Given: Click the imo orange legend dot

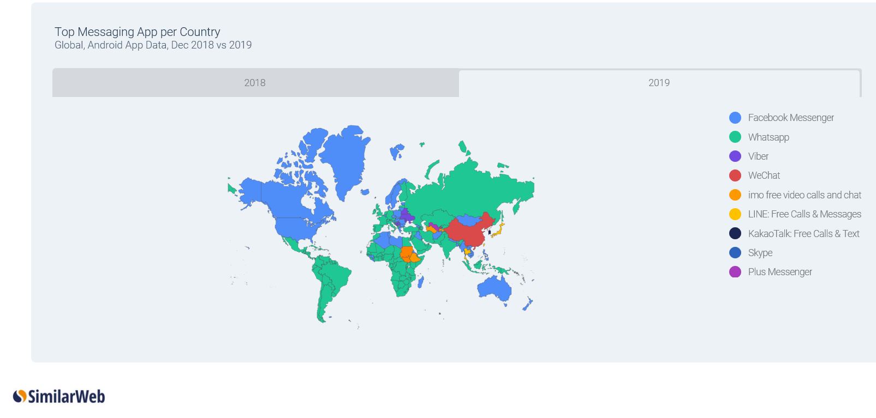Looking at the screenshot, I should tap(735, 195).
